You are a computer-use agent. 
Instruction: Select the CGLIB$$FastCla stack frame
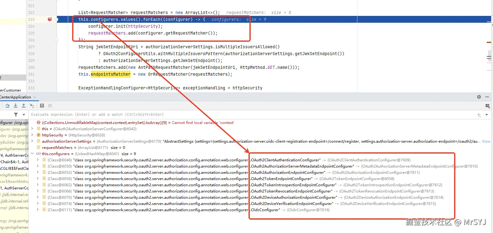pos(14,168)
